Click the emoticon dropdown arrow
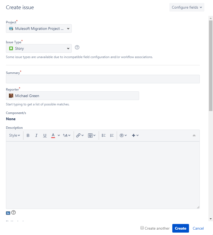The image size is (213, 235). (126, 136)
